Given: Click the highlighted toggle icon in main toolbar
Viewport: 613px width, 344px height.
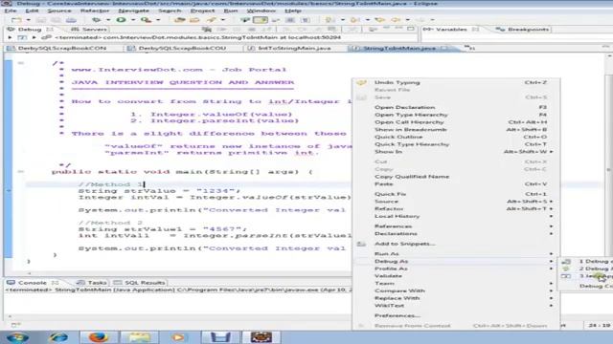Looking at the screenshot, I should click(261, 19).
